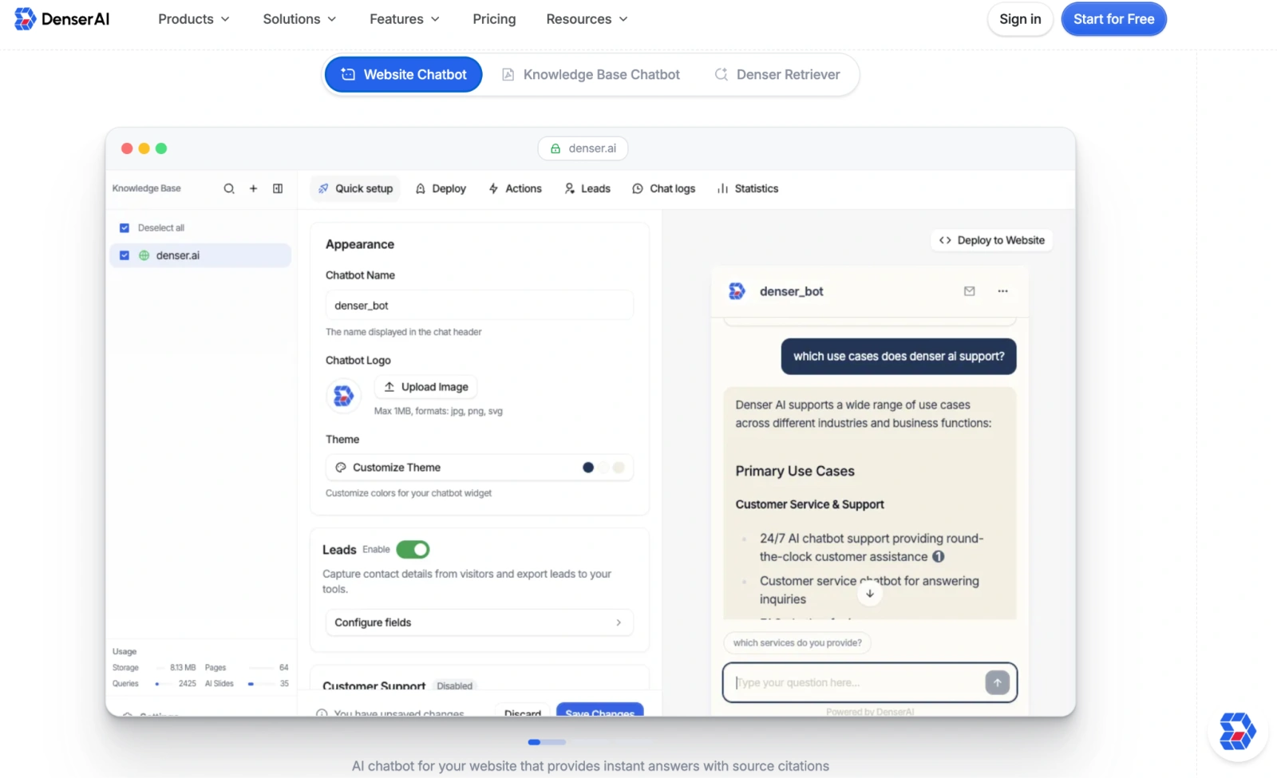This screenshot has height=778, width=1277.
Task: Disable the Leads enable switch
Action: tap(413, 550)
